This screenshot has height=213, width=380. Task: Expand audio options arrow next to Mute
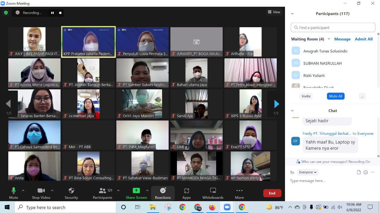coord(23,191)
